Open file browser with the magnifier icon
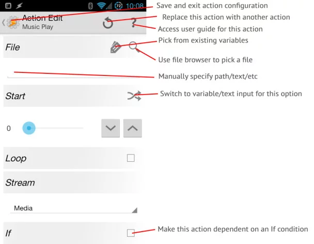The height and width of the screenshot is (244, 314). pyautogui.click(x=134, y=47)
